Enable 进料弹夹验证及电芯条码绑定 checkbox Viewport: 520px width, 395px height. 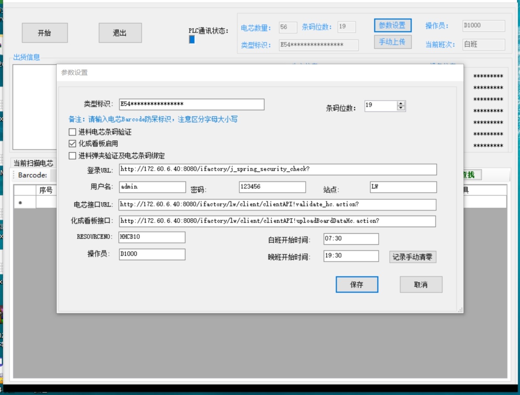click(73, 156)
